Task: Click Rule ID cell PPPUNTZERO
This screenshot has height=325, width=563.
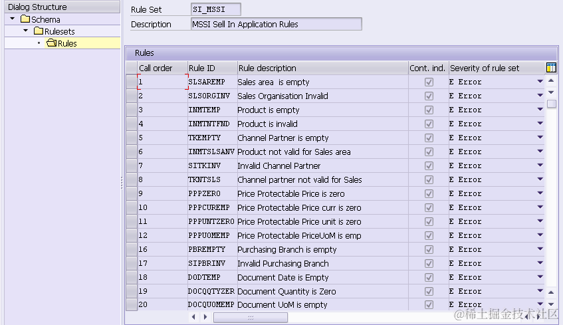Action: click(x=212, y=221)
